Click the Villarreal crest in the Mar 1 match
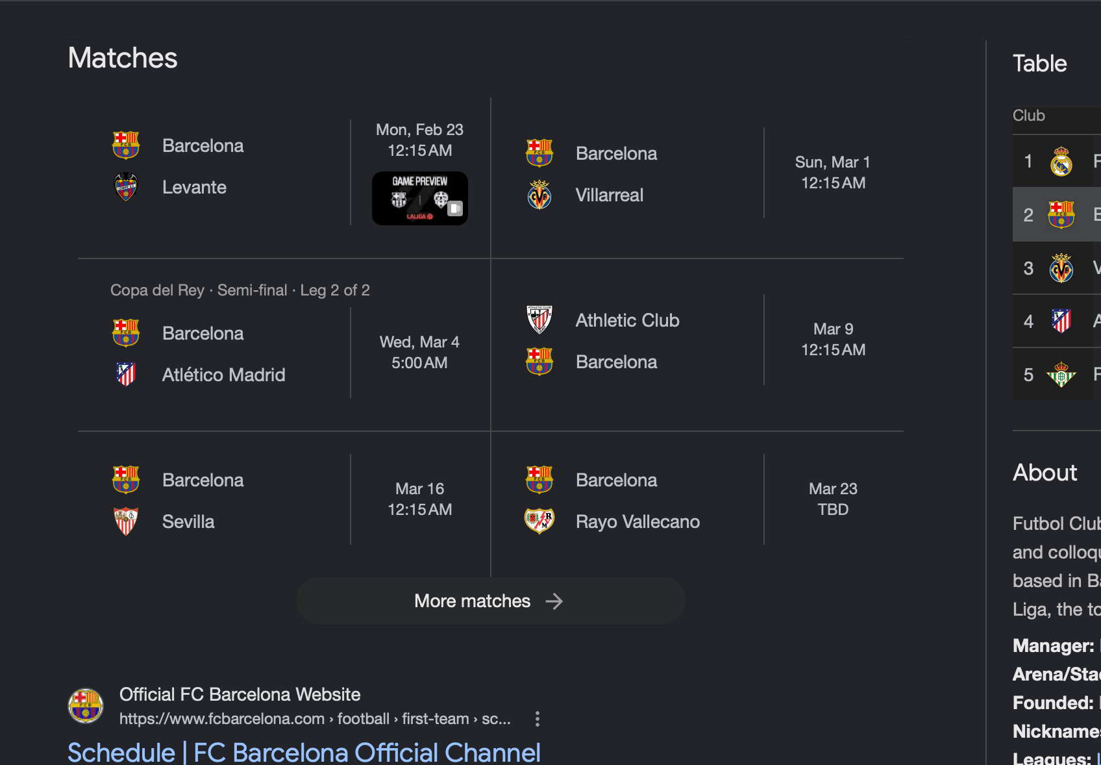This screenshot has width=1101, height=765. click(x=539, y=195)
